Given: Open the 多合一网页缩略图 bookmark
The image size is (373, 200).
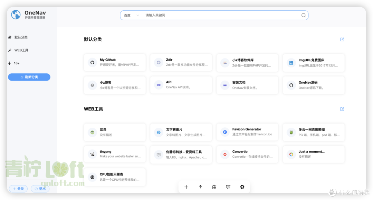Looking at the screenshot, I should click(314, 132).
